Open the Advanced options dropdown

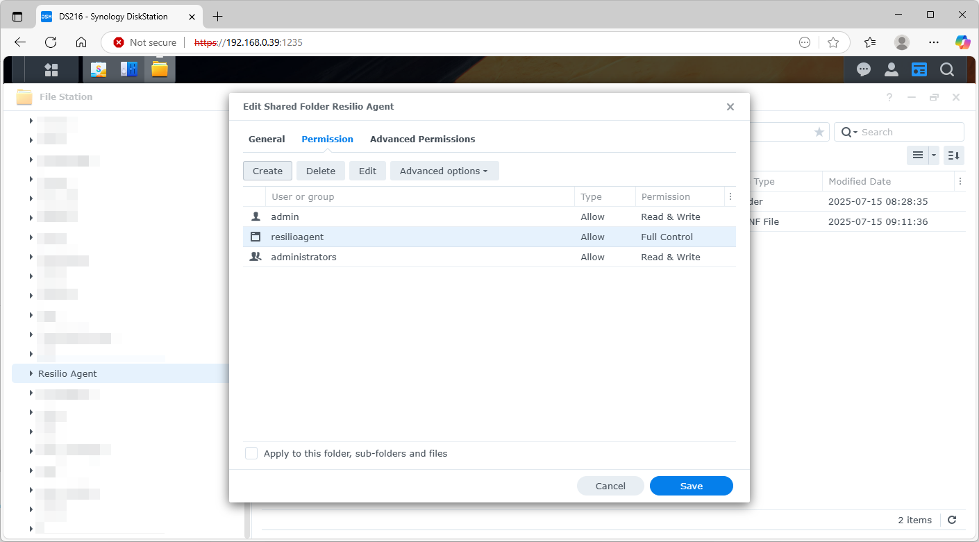click(x=444, y=171)
